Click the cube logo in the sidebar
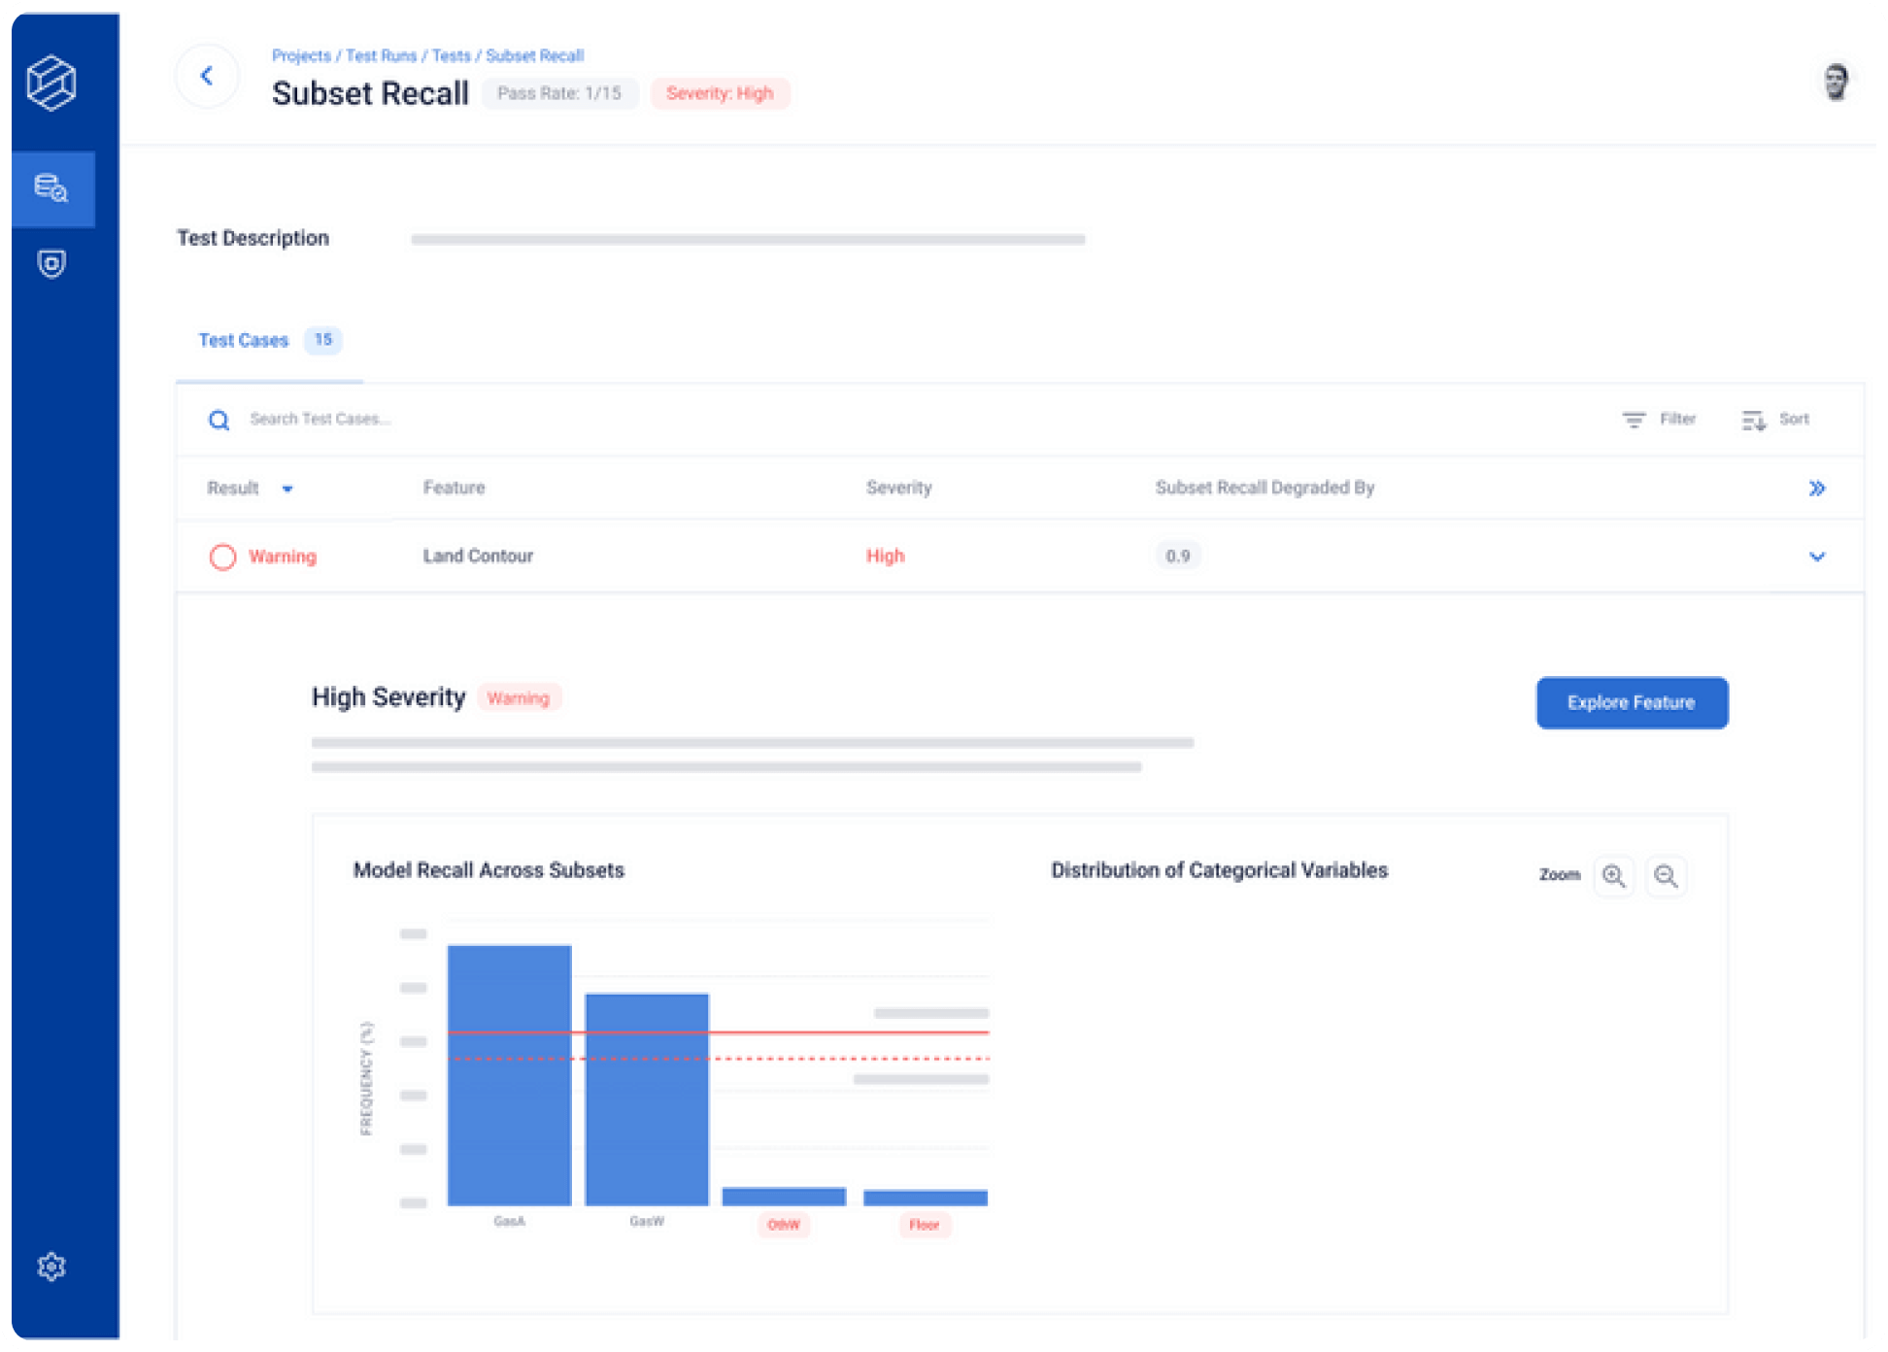This screenshot has width=1888, height=1352. click(x=51, y=83)
